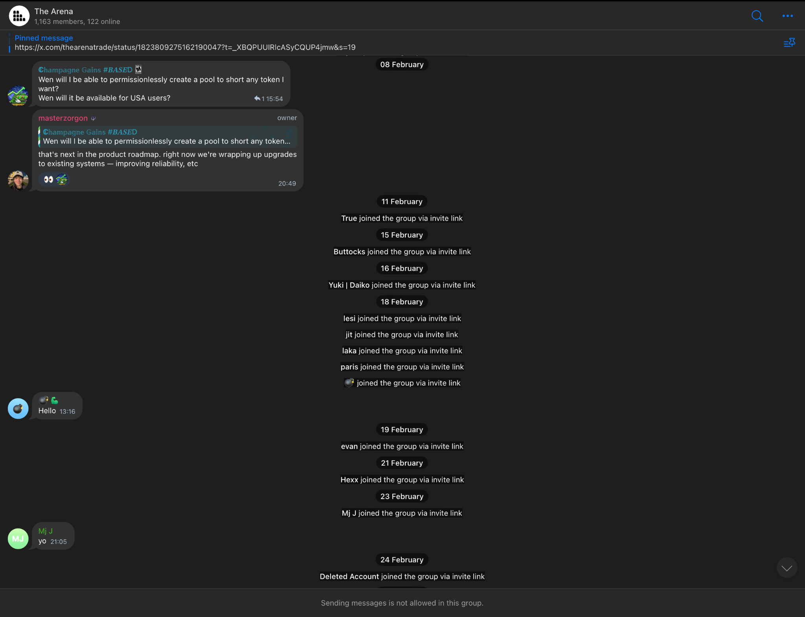Click the reply count arrow on Champagne's message
The width and height of the screenshot is (805, 617).
pyautogui.click(x=257, y=98)
